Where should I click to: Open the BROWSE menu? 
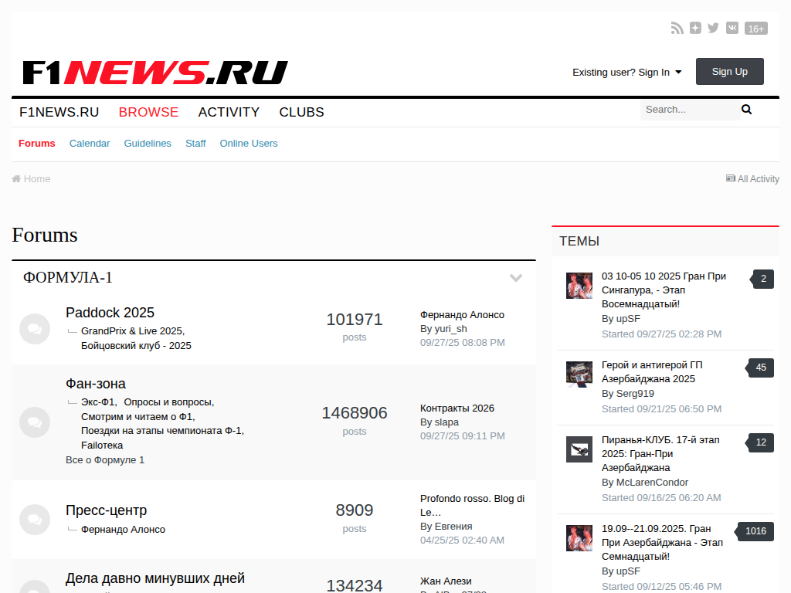(148, 112)
